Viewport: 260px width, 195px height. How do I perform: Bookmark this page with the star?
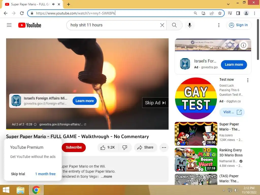tap(220, 13)
